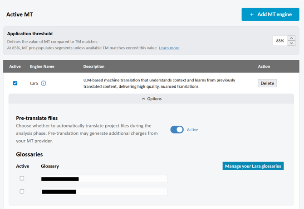The image size is (304, 209).
Task: Enable the first glossary checkbox
Action: [22, 178]
